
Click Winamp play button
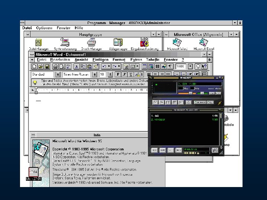click(x=161, y=102)
